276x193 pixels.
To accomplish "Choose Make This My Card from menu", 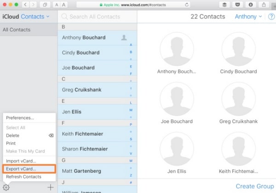I will point(29,151).
